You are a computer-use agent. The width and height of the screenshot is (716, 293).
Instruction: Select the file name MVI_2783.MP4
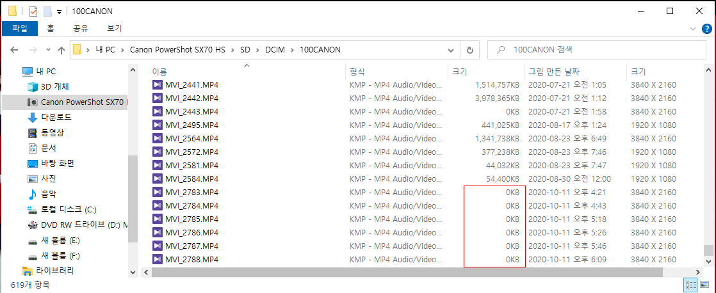pos(191,193)
